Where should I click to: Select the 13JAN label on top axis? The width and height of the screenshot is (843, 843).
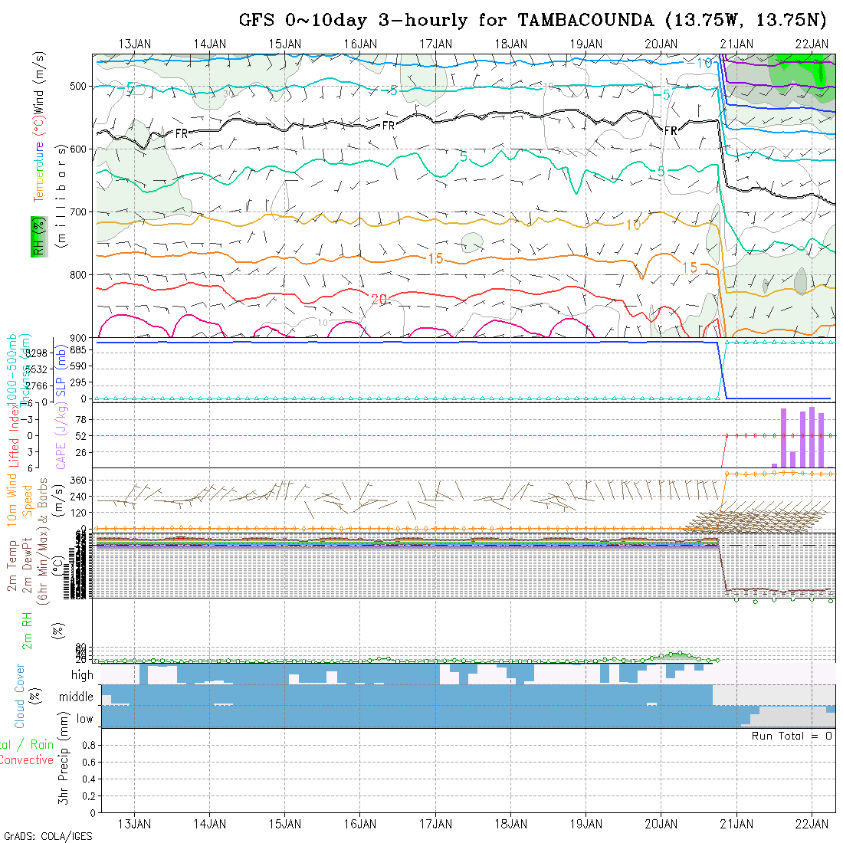click(135, 44)
